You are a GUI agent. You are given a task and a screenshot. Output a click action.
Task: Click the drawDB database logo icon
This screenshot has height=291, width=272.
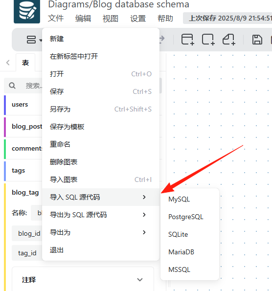click(27, 12)
